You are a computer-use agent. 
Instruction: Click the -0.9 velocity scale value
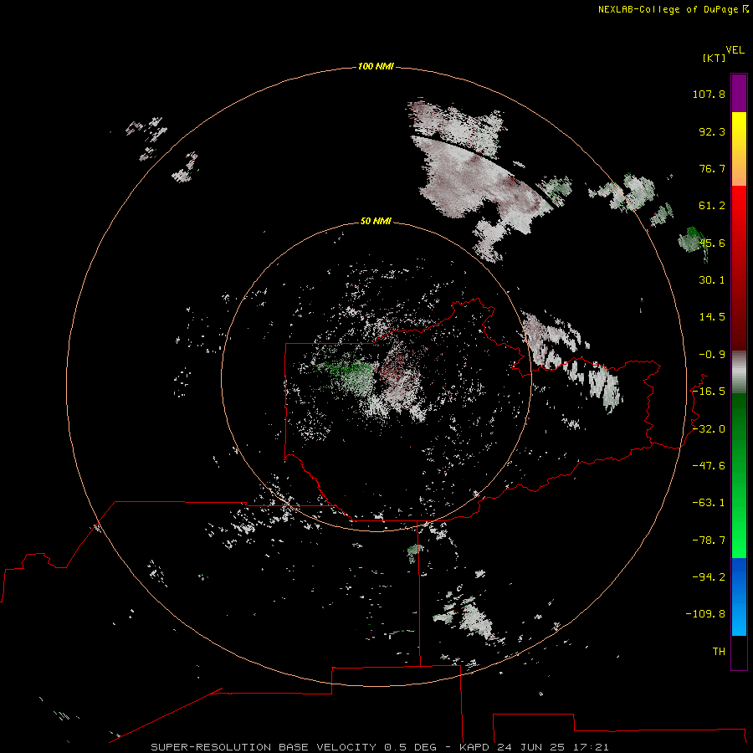[x=712, y=355]
